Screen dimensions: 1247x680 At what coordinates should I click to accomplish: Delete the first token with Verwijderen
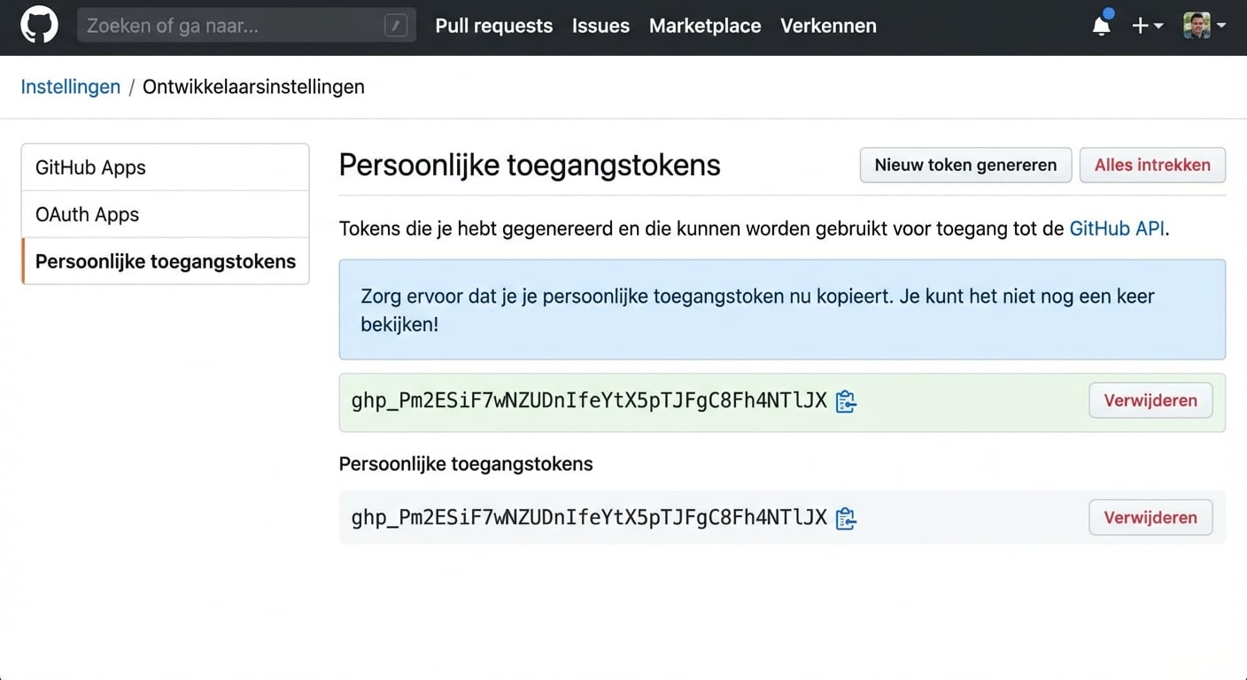coord(1150,400)
